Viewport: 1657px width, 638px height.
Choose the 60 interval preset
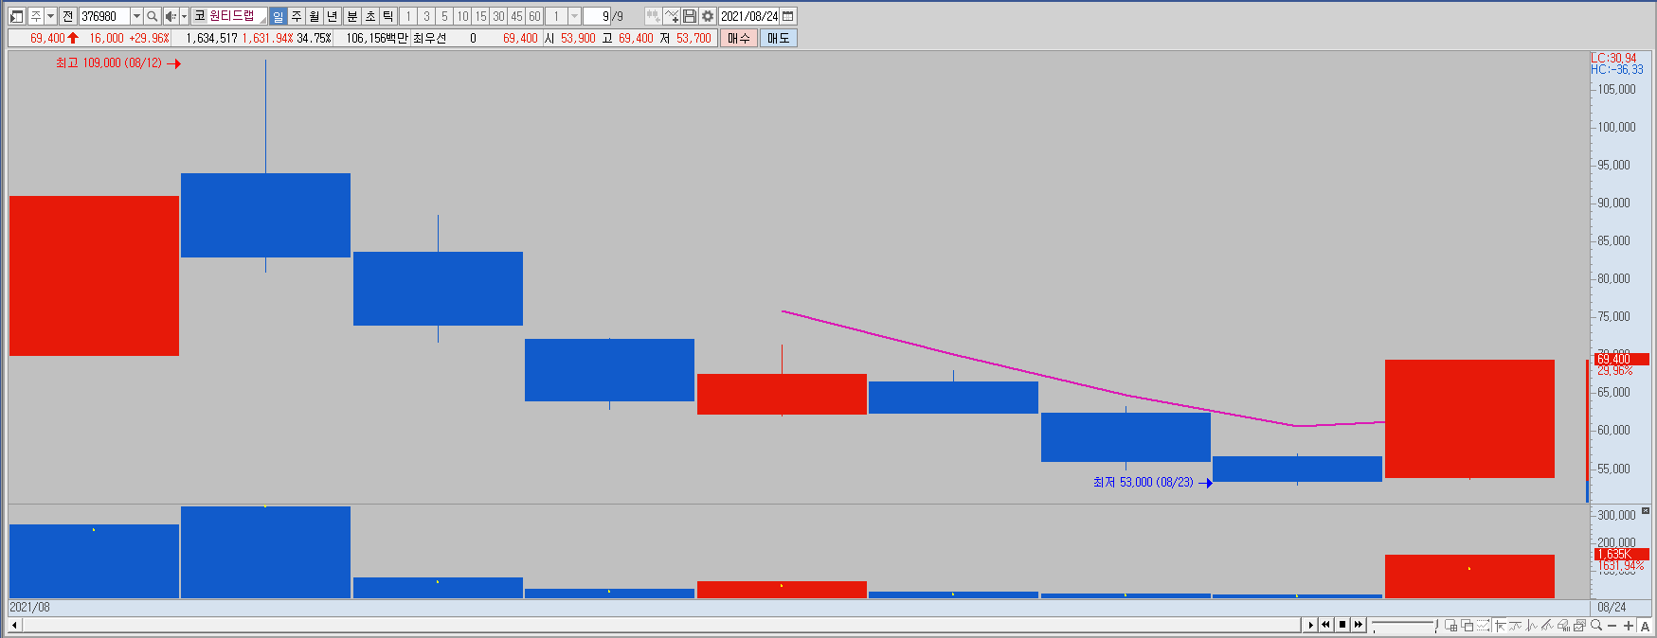point(534,16)
